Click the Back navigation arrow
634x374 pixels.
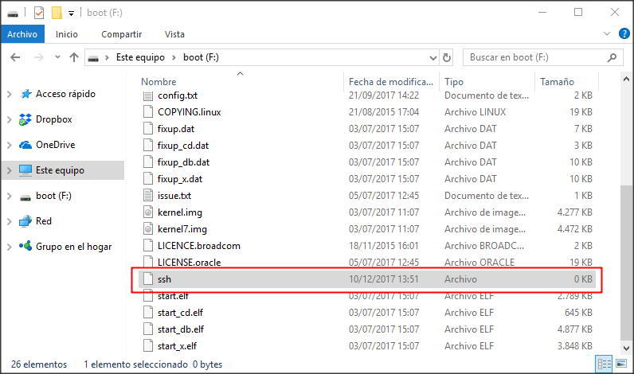pyautogui.click(x=16, y=58)
